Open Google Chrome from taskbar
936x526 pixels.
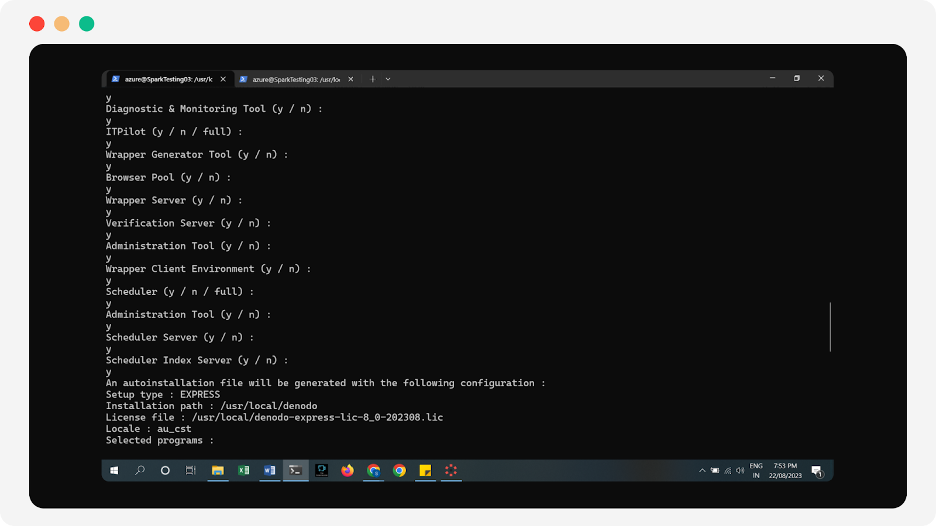(400, 470)
